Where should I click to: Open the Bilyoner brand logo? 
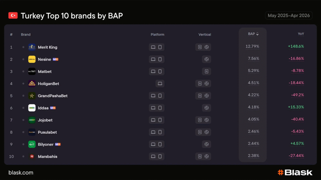[x=32, y=144]
